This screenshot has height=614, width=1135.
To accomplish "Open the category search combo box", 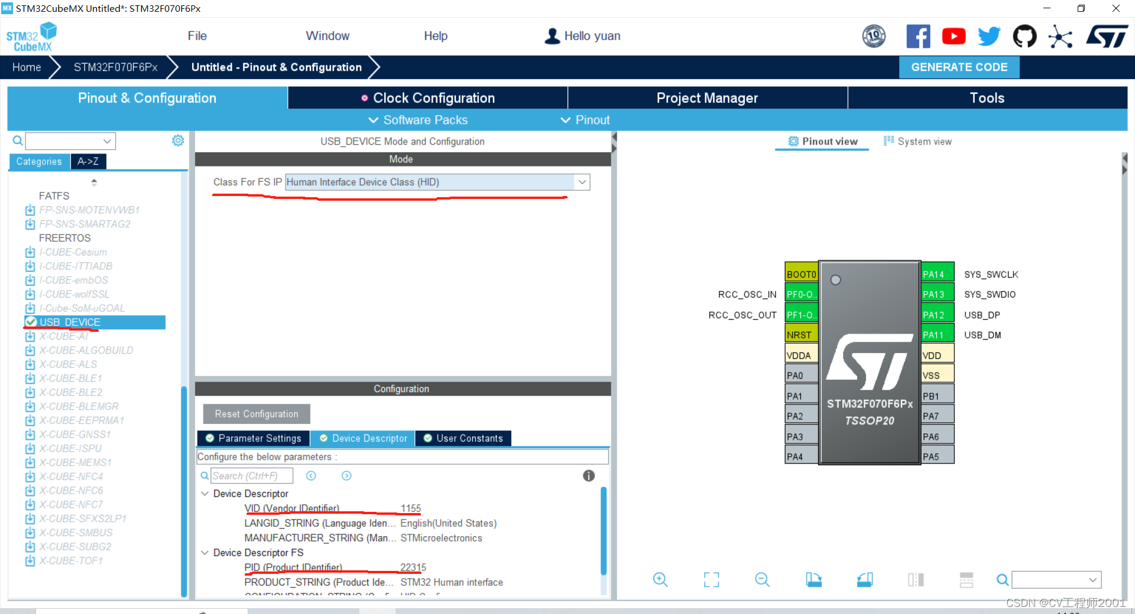I will click(x=70, y=141).
